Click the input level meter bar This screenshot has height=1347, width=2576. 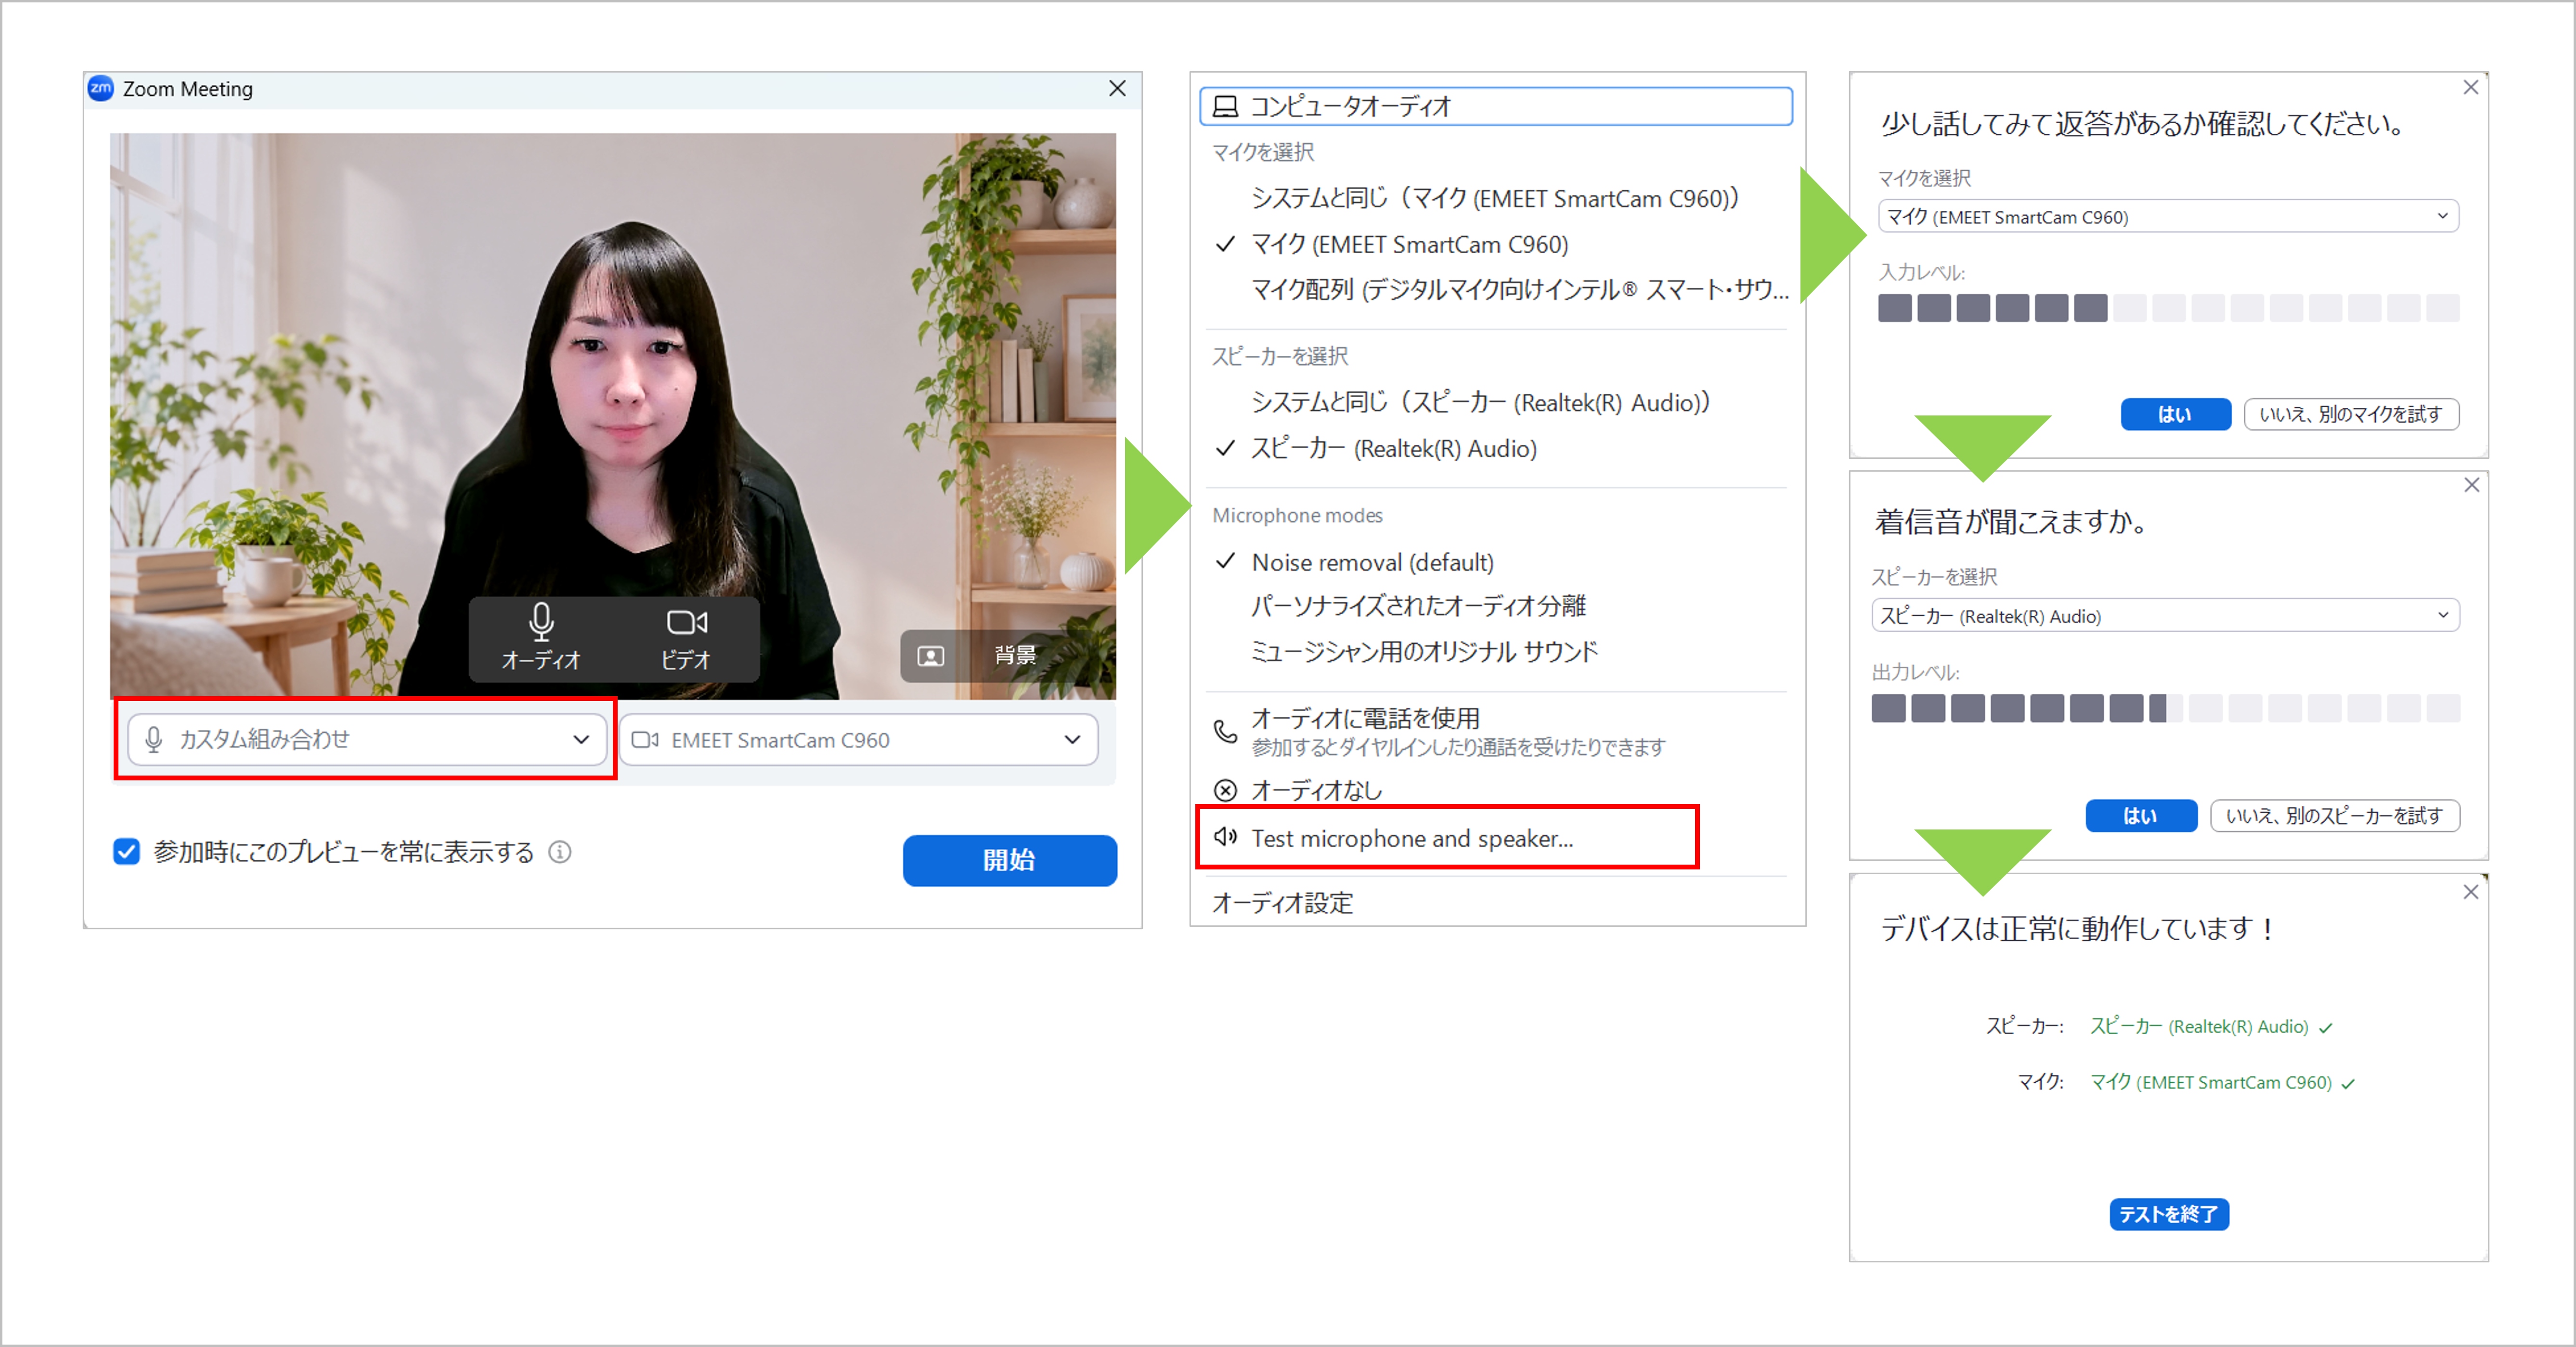(x=2168, y=308)
